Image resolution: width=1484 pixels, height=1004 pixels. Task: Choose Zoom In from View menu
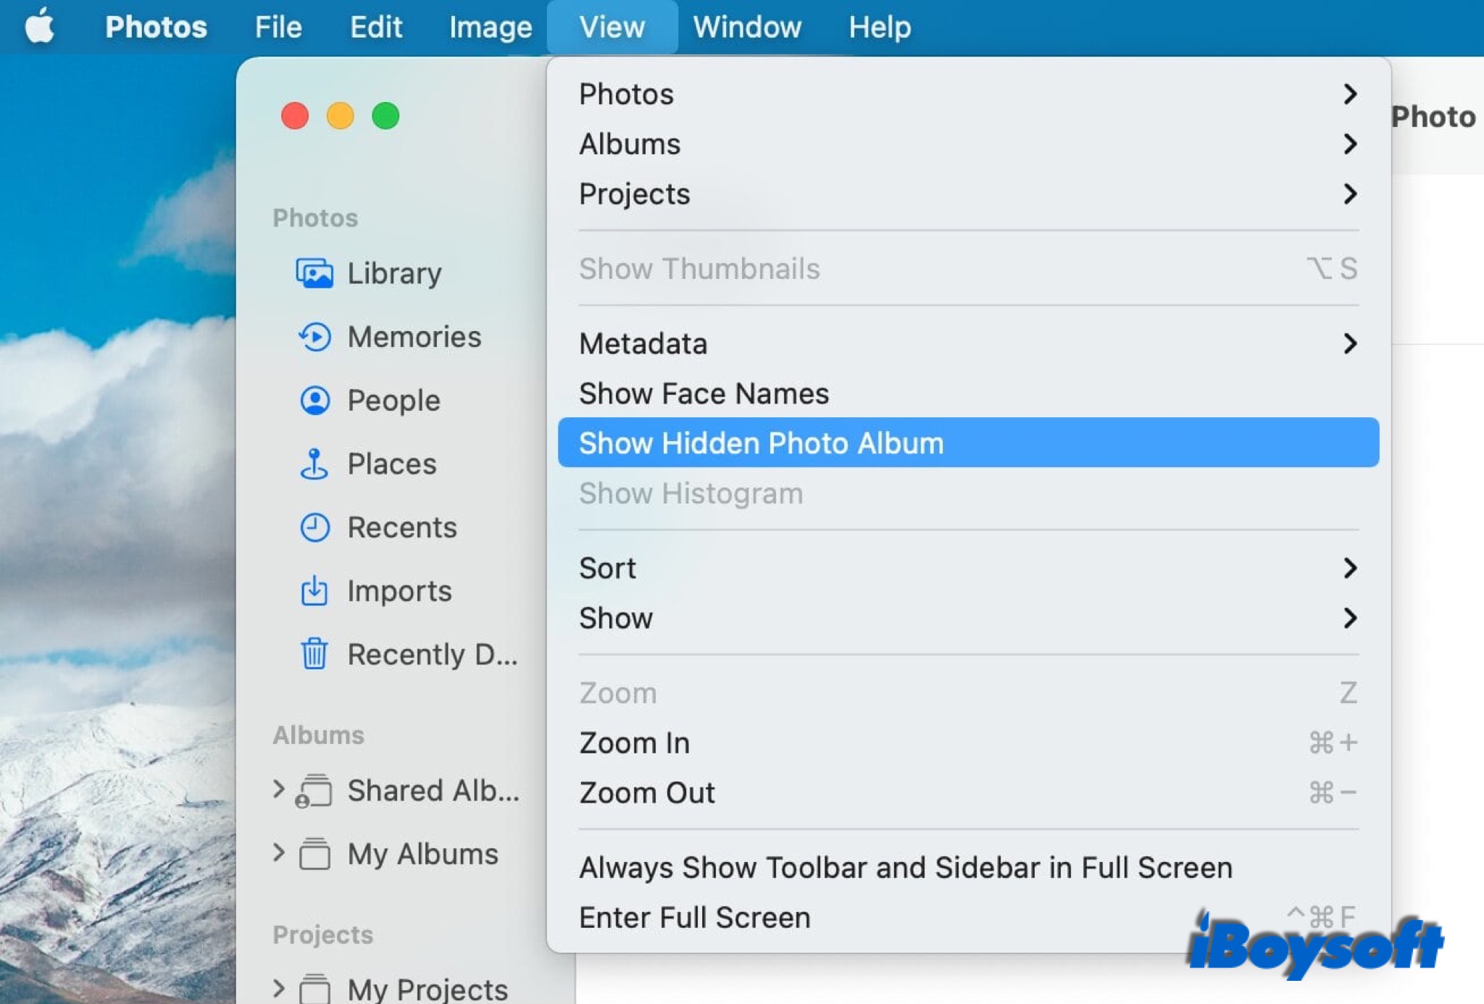click(634, 742)
